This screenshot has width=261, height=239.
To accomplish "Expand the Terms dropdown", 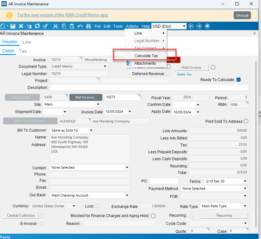I will coord(245,181).
